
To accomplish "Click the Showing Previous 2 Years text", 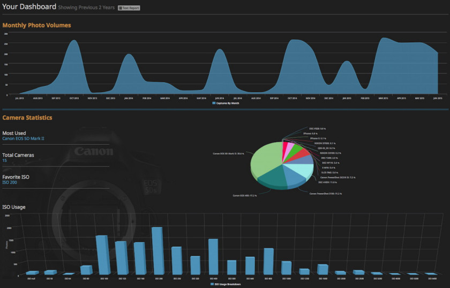I will coord(86,8).
